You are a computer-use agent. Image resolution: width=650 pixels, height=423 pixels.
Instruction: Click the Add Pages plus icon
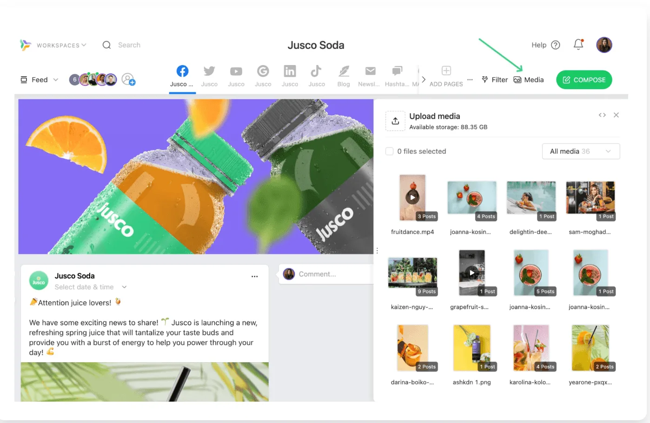click(x=446, y=71)
